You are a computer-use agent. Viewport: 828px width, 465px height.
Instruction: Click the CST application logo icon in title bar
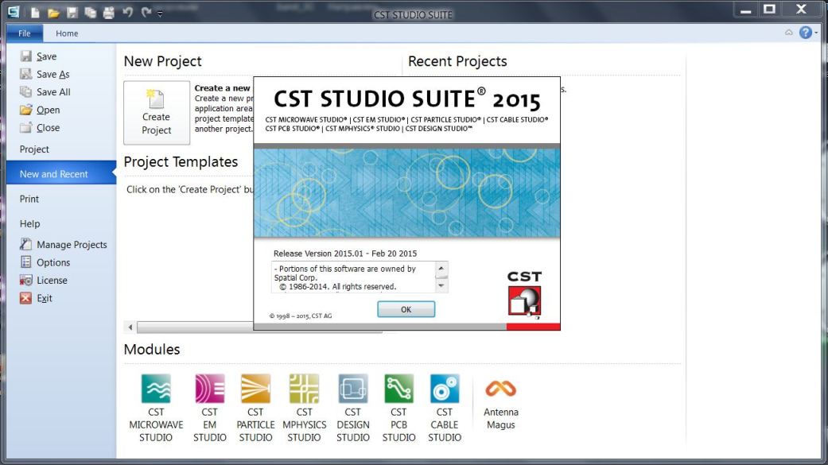tap(14, 12)
